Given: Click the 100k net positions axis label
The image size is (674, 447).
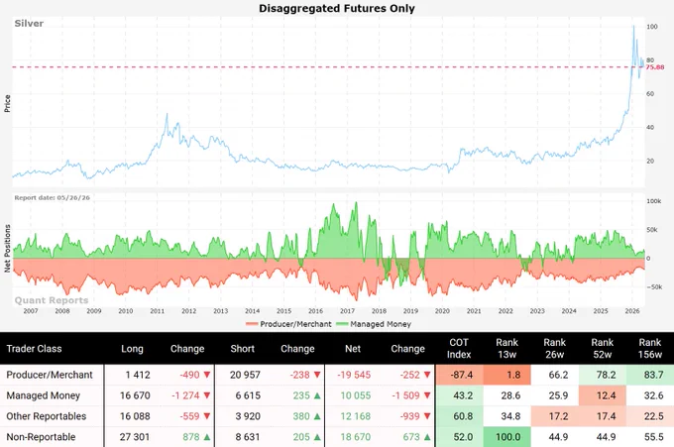Looking at the screenshot, I should click(x=654, y=201).
